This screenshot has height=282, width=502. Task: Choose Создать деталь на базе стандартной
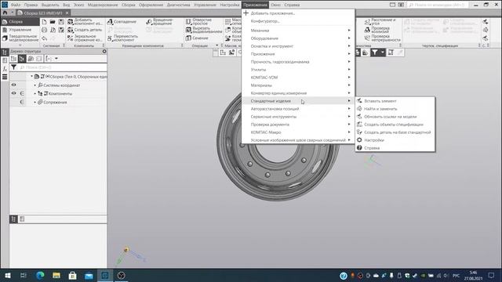395,132
